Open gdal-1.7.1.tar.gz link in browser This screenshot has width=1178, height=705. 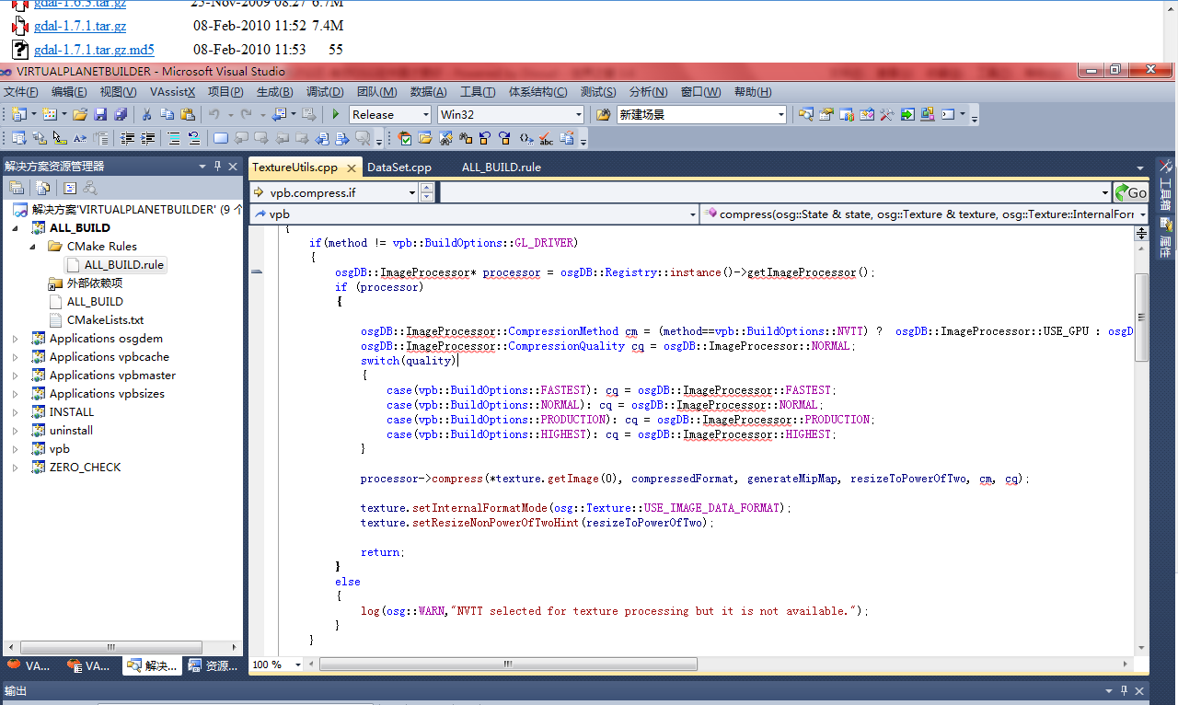click(x=80, y=27)
